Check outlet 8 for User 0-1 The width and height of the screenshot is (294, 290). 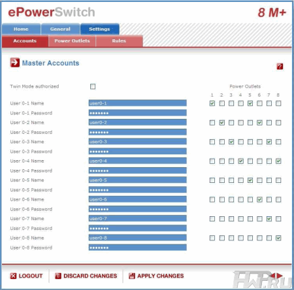pos(278,103)
